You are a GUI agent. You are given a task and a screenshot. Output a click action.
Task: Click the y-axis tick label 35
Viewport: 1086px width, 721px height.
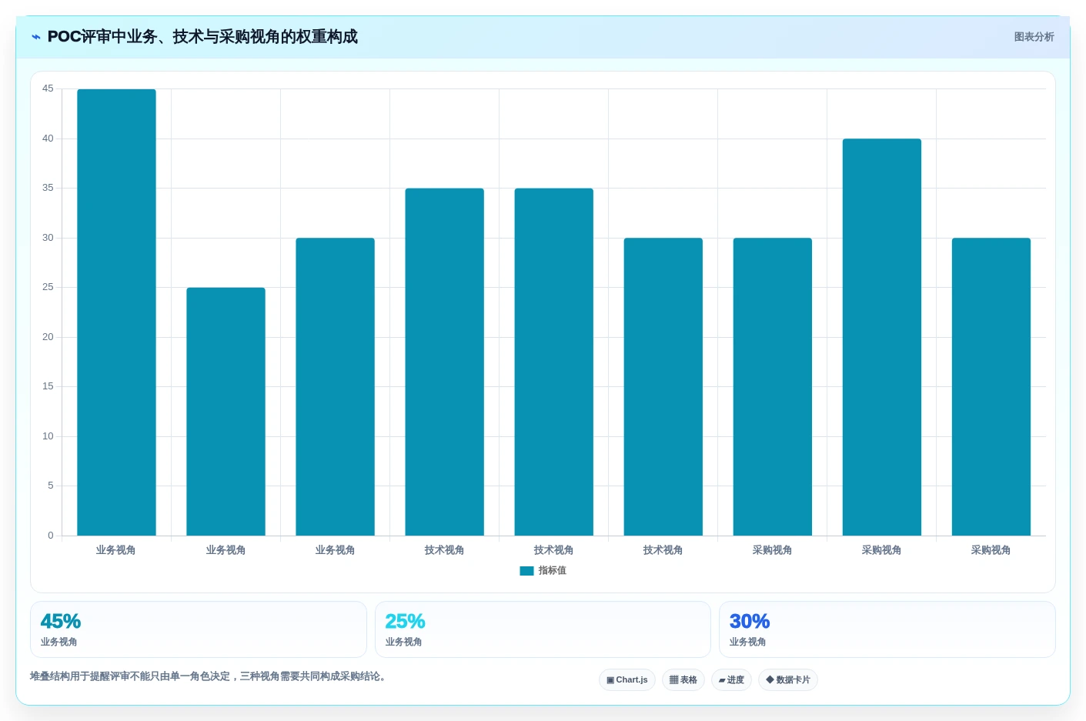tap(48, 188)
